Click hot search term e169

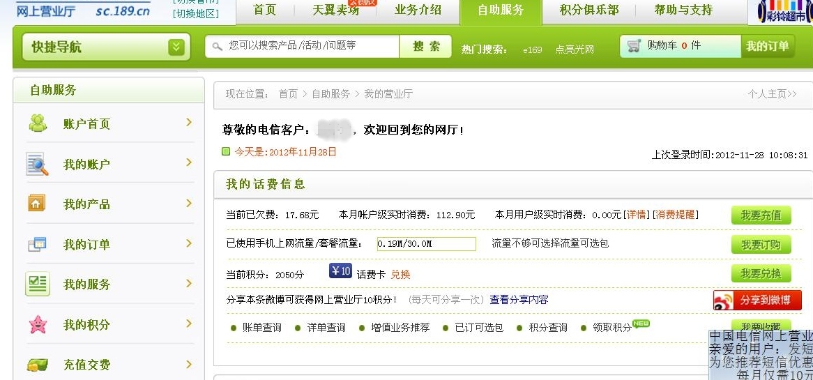532,50
